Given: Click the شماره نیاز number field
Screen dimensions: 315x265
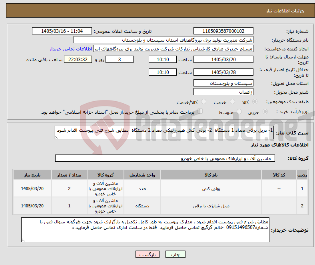Looking at the screenshot, I should (223, 31).
